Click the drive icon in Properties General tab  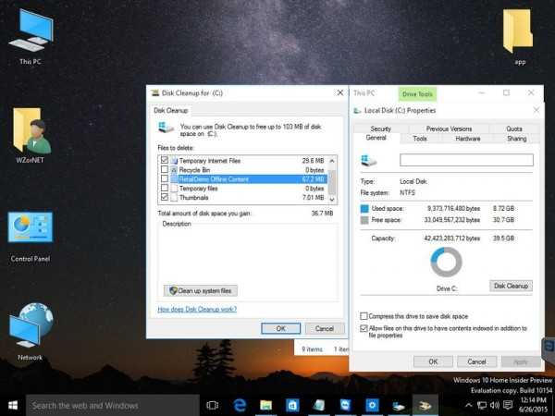pyautogui.click(x=368, y=161)
